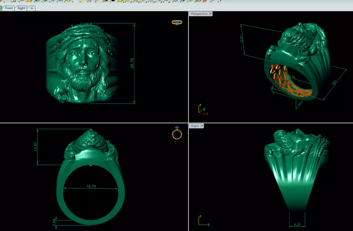Select the 12.87 dimension in bottom-left viewport

36,147
